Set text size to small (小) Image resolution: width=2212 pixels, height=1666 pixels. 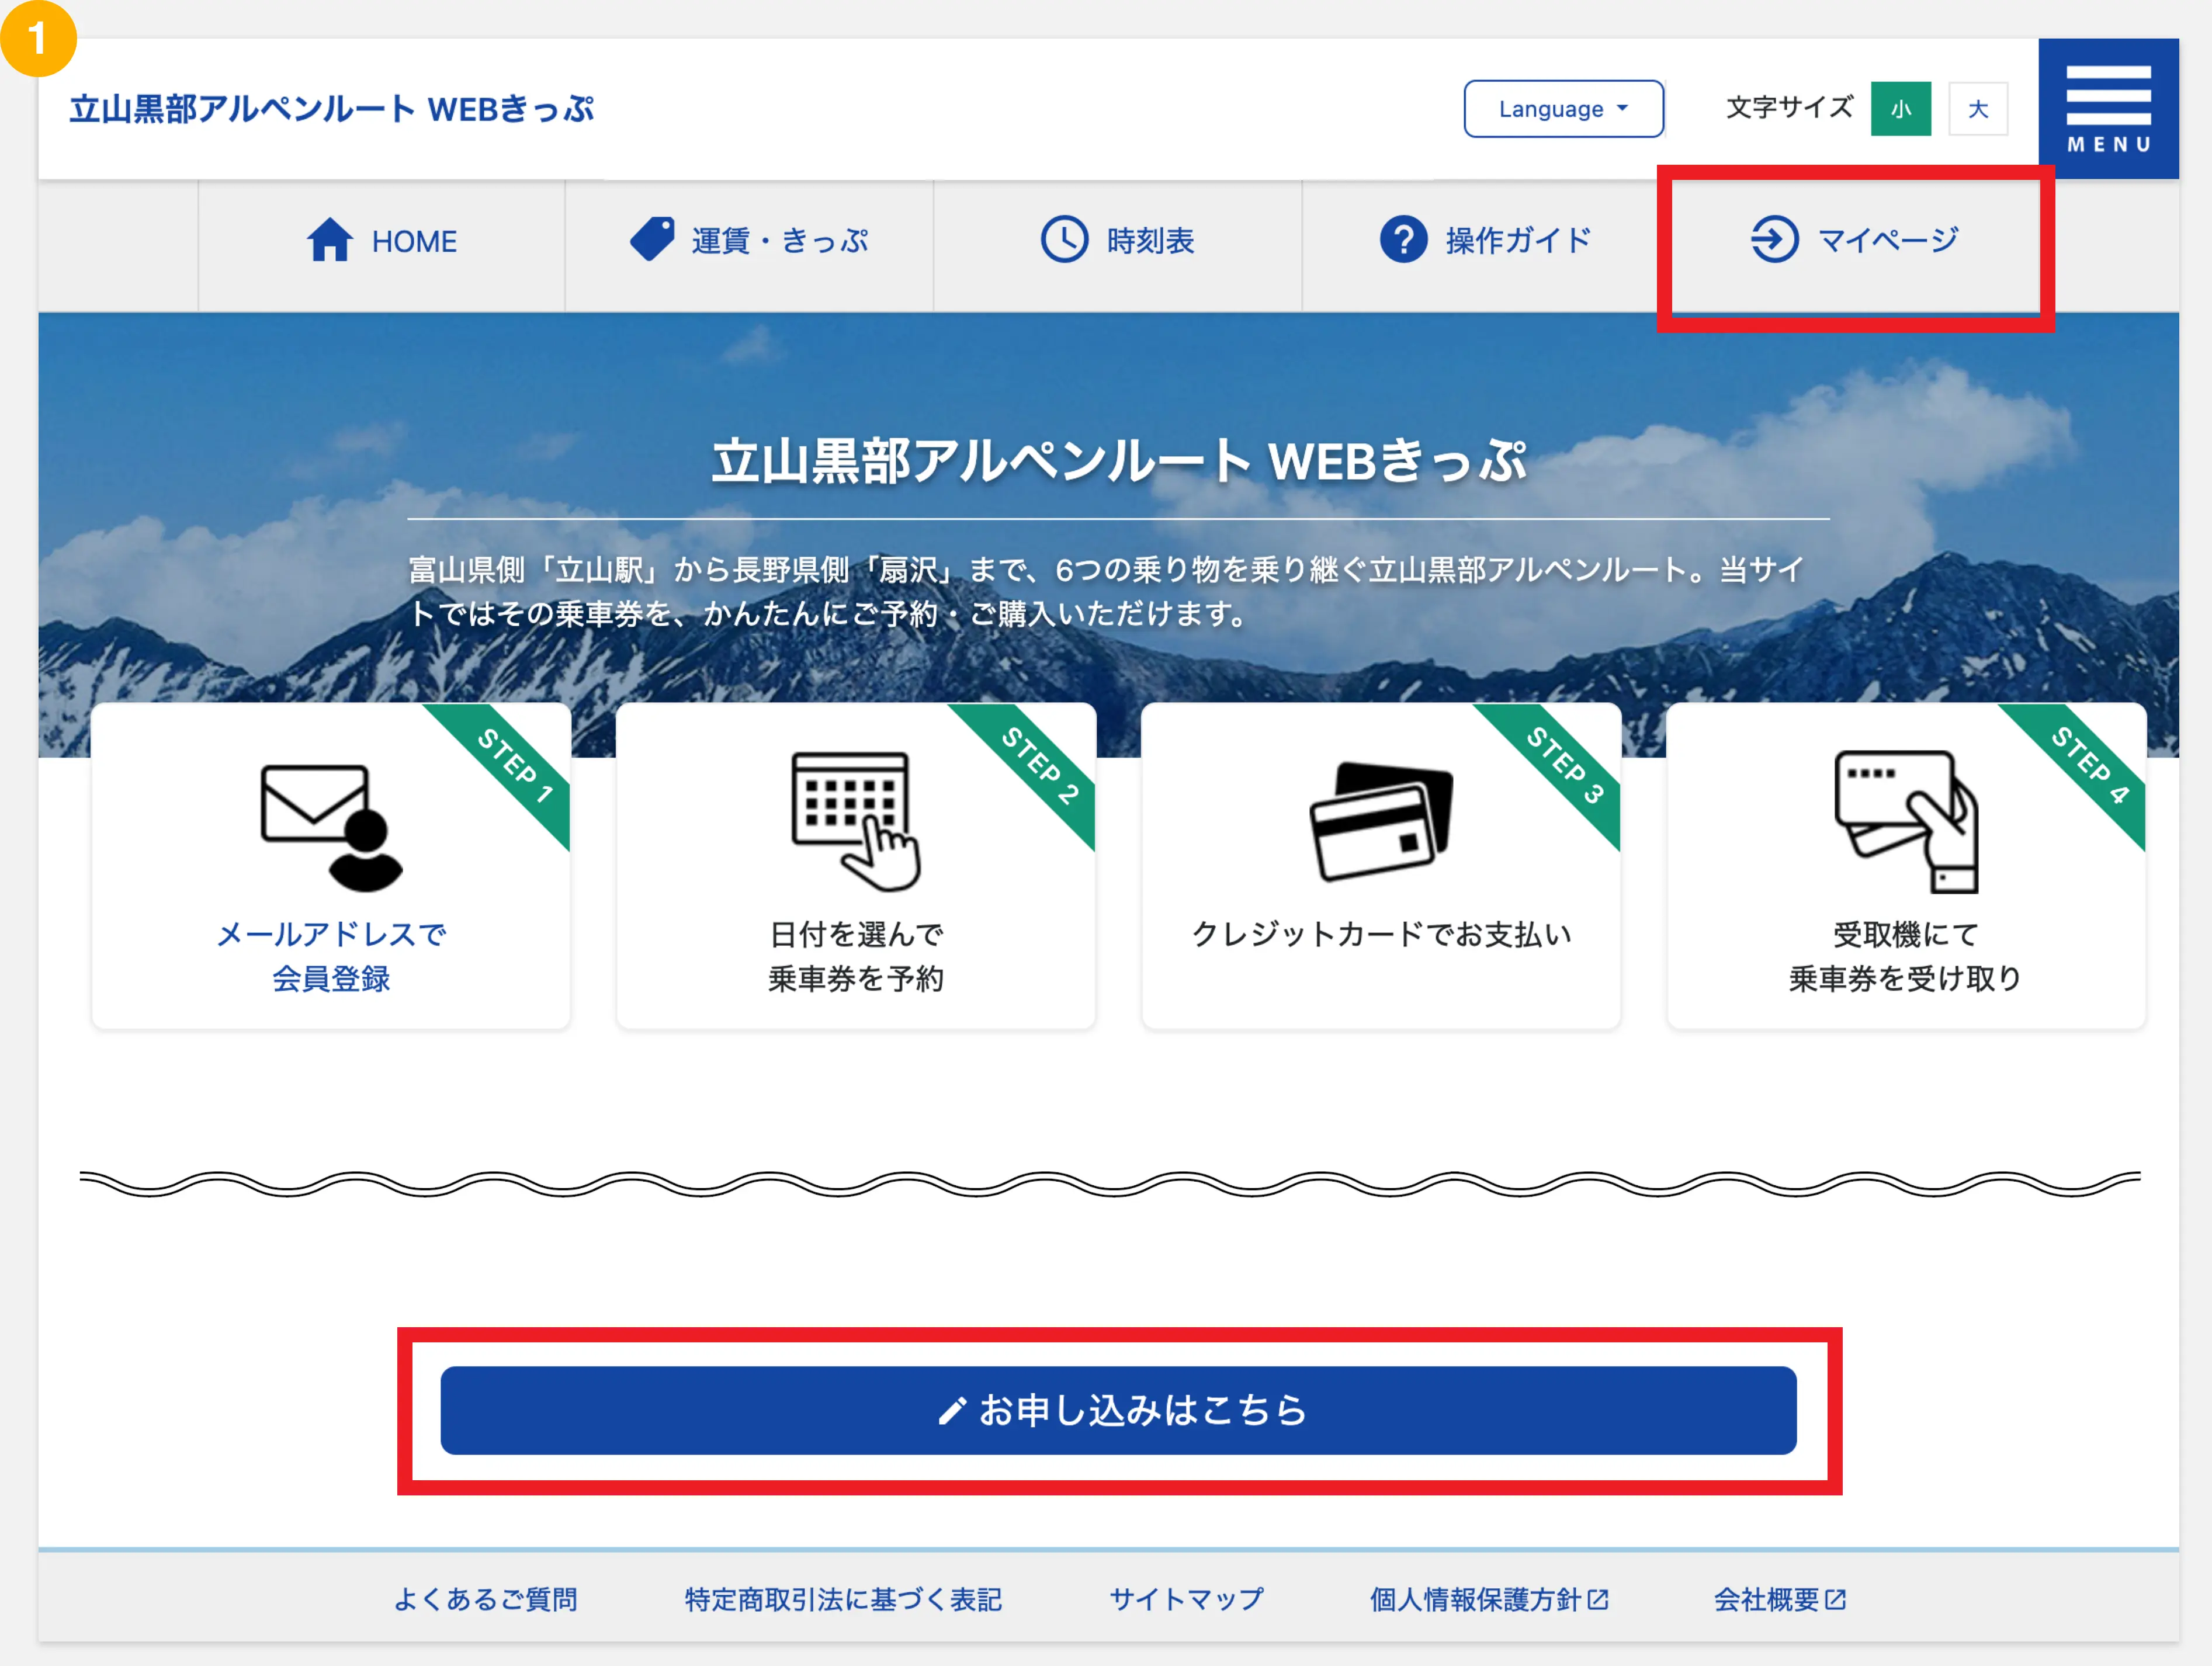[x=1900, y=109]
